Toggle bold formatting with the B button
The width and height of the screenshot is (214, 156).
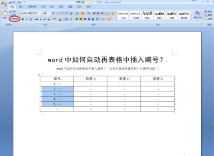coord(23,19)
